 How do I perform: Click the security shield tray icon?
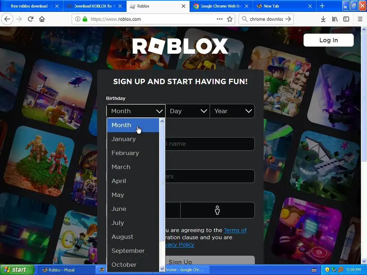327,270
